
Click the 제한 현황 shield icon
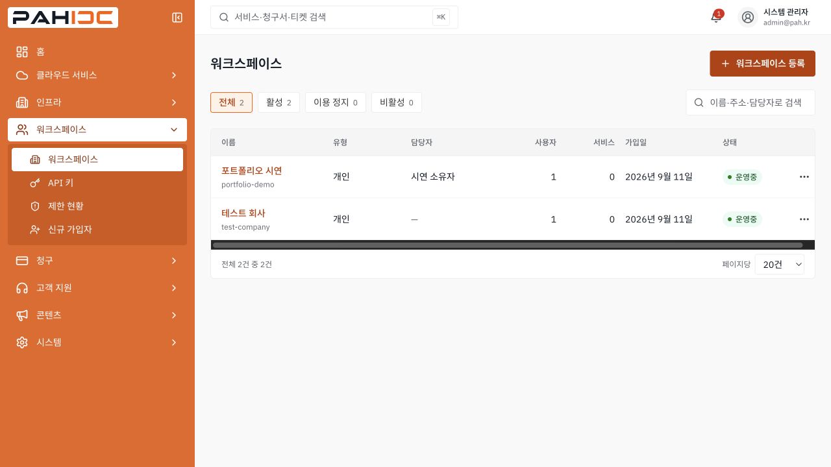pyautogui.click(x=35, y=206)
